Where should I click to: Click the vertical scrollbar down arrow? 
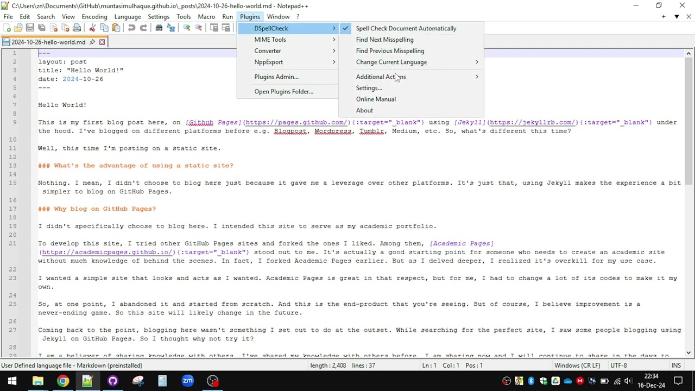688,353
